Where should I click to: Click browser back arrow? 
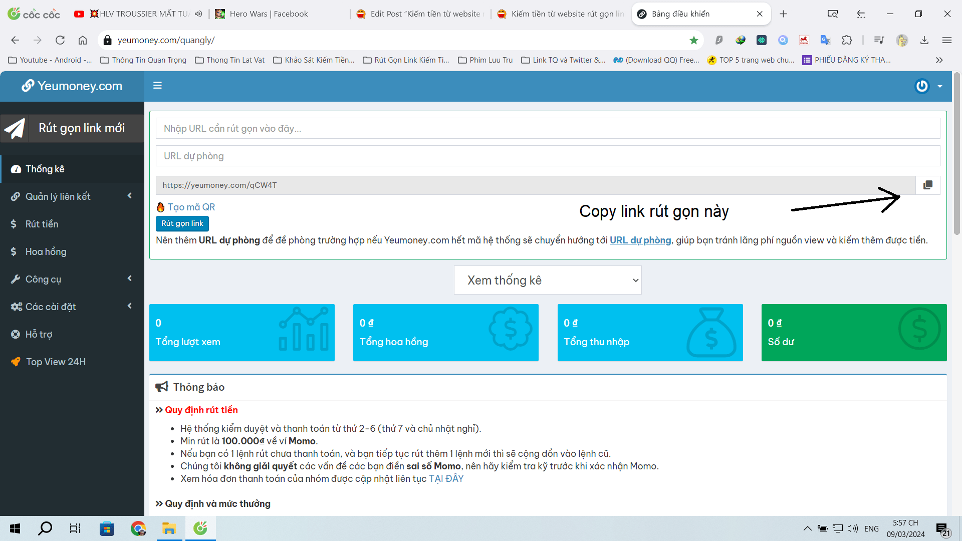click(x=15, y=40)
